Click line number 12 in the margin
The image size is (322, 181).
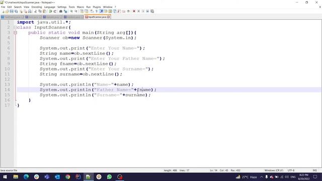click(7, 79)
